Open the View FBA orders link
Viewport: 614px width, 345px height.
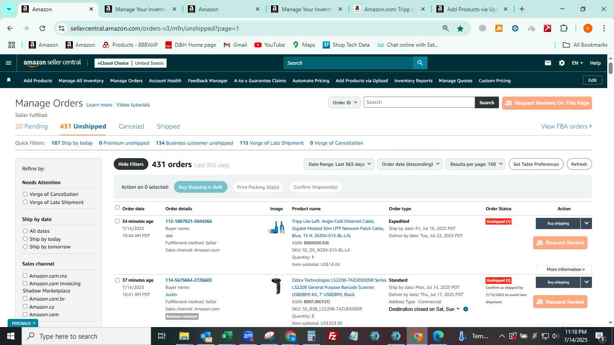(x=566, y=126)
